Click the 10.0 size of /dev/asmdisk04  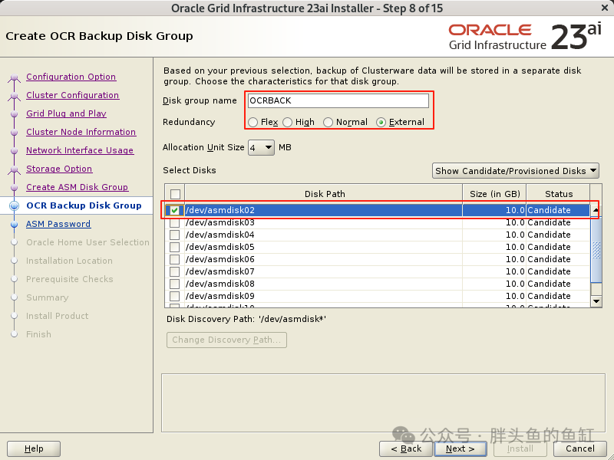click(x=515, y=235)
